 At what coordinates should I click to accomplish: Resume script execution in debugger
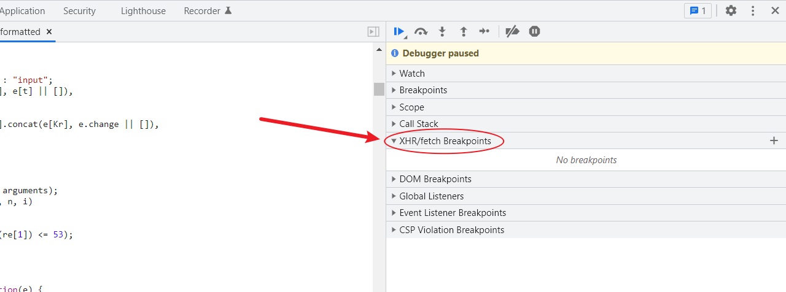coord(399,31)
